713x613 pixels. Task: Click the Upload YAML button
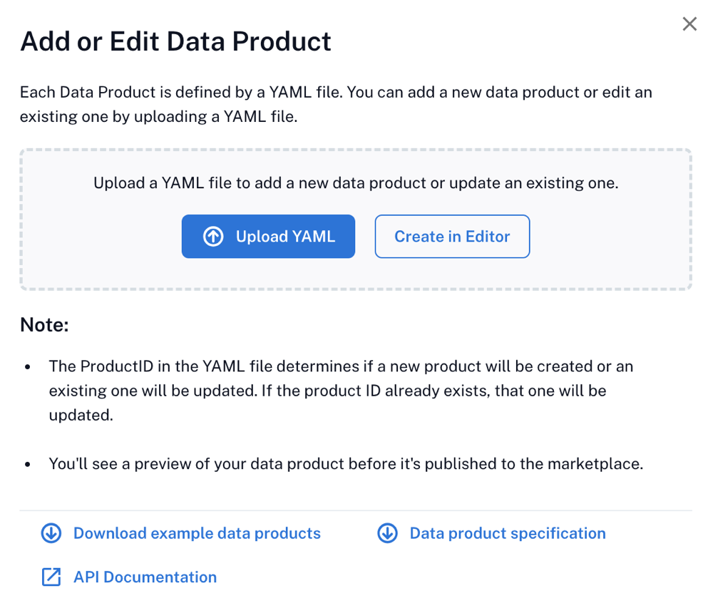pos(268,236)
